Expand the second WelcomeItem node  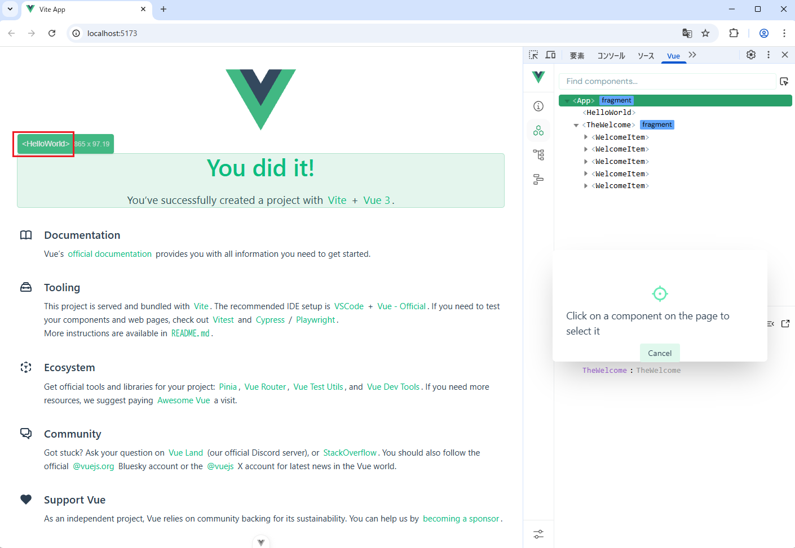tap(586, 149)
